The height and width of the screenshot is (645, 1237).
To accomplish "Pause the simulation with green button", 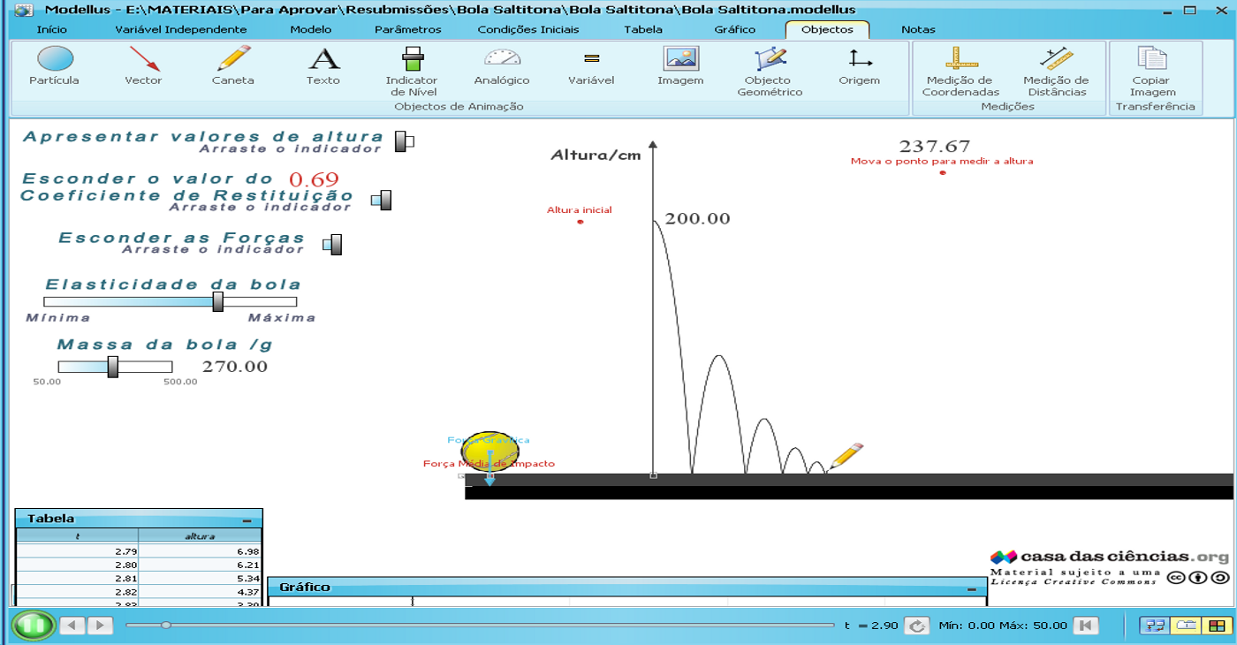I will 33,626.
